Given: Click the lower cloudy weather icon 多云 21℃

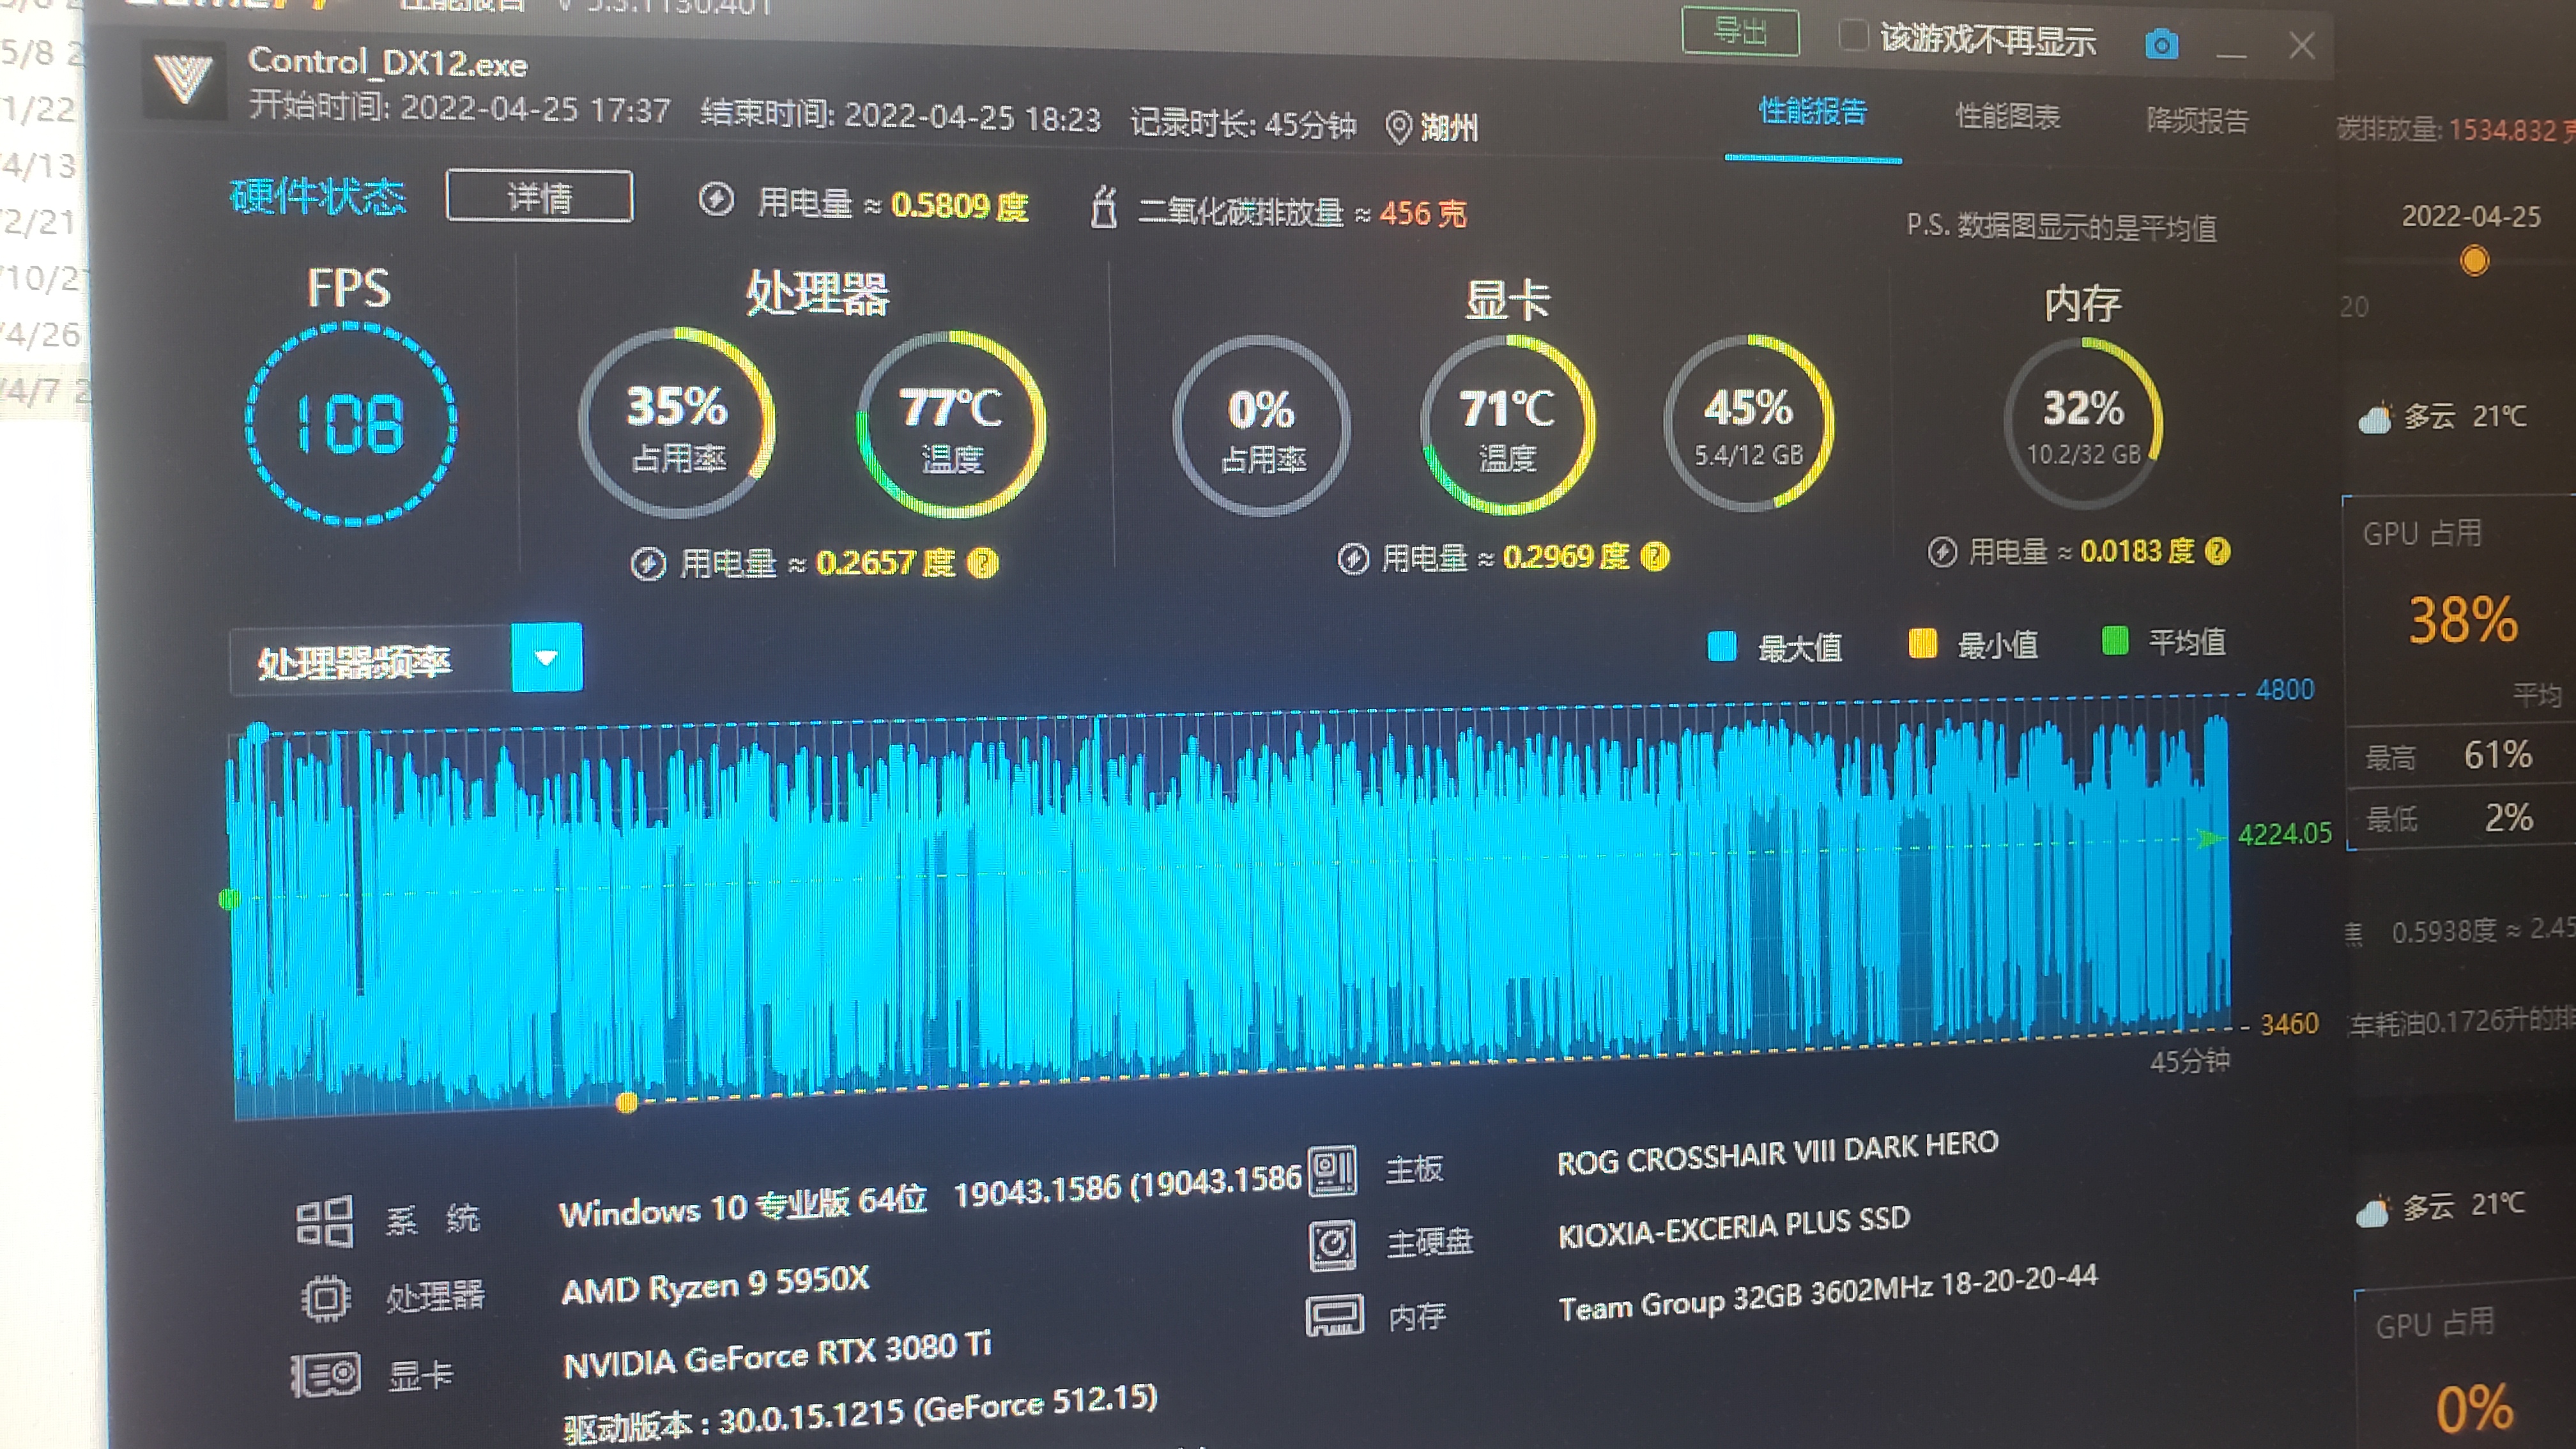Looking at the screenshot, I should tap(2374, 1211).
